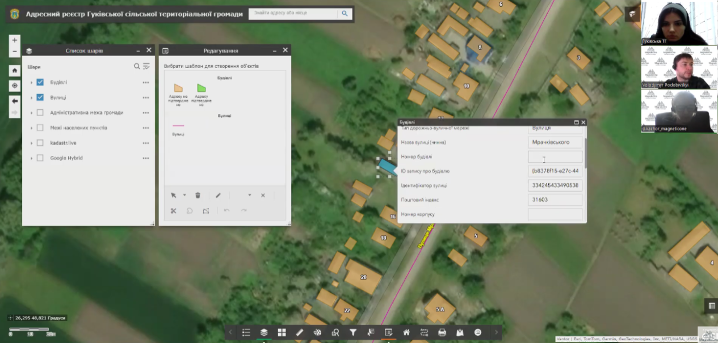This screenshot has width=718, height=343.
Task: Click the trash delete icon in editor
Action: [198, 195]
